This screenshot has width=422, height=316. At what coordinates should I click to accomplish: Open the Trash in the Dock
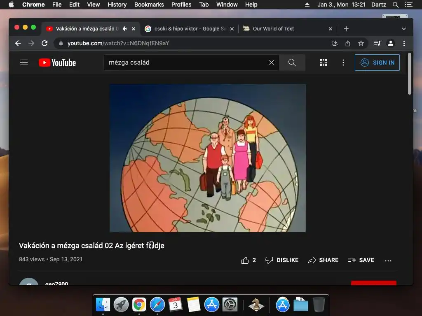point(319,305)
